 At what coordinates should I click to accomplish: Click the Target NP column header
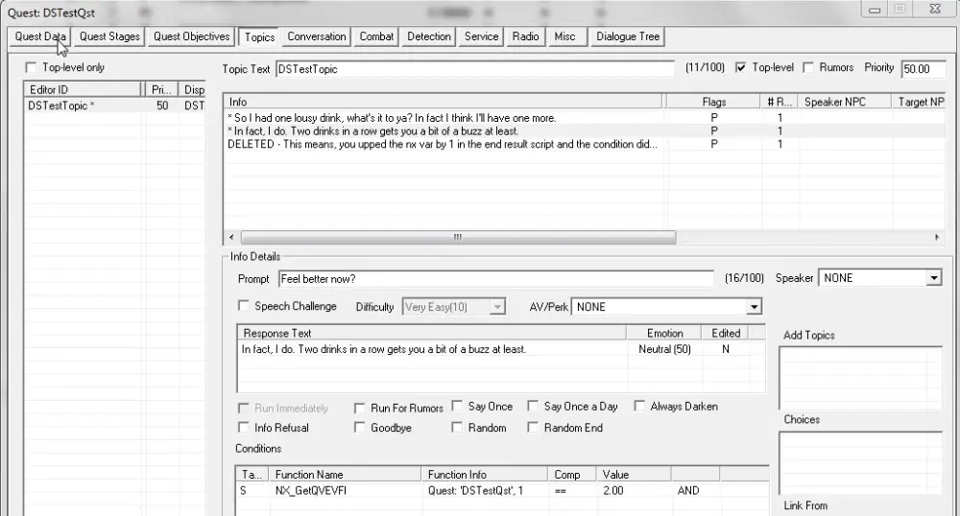(x=921, y=102)
